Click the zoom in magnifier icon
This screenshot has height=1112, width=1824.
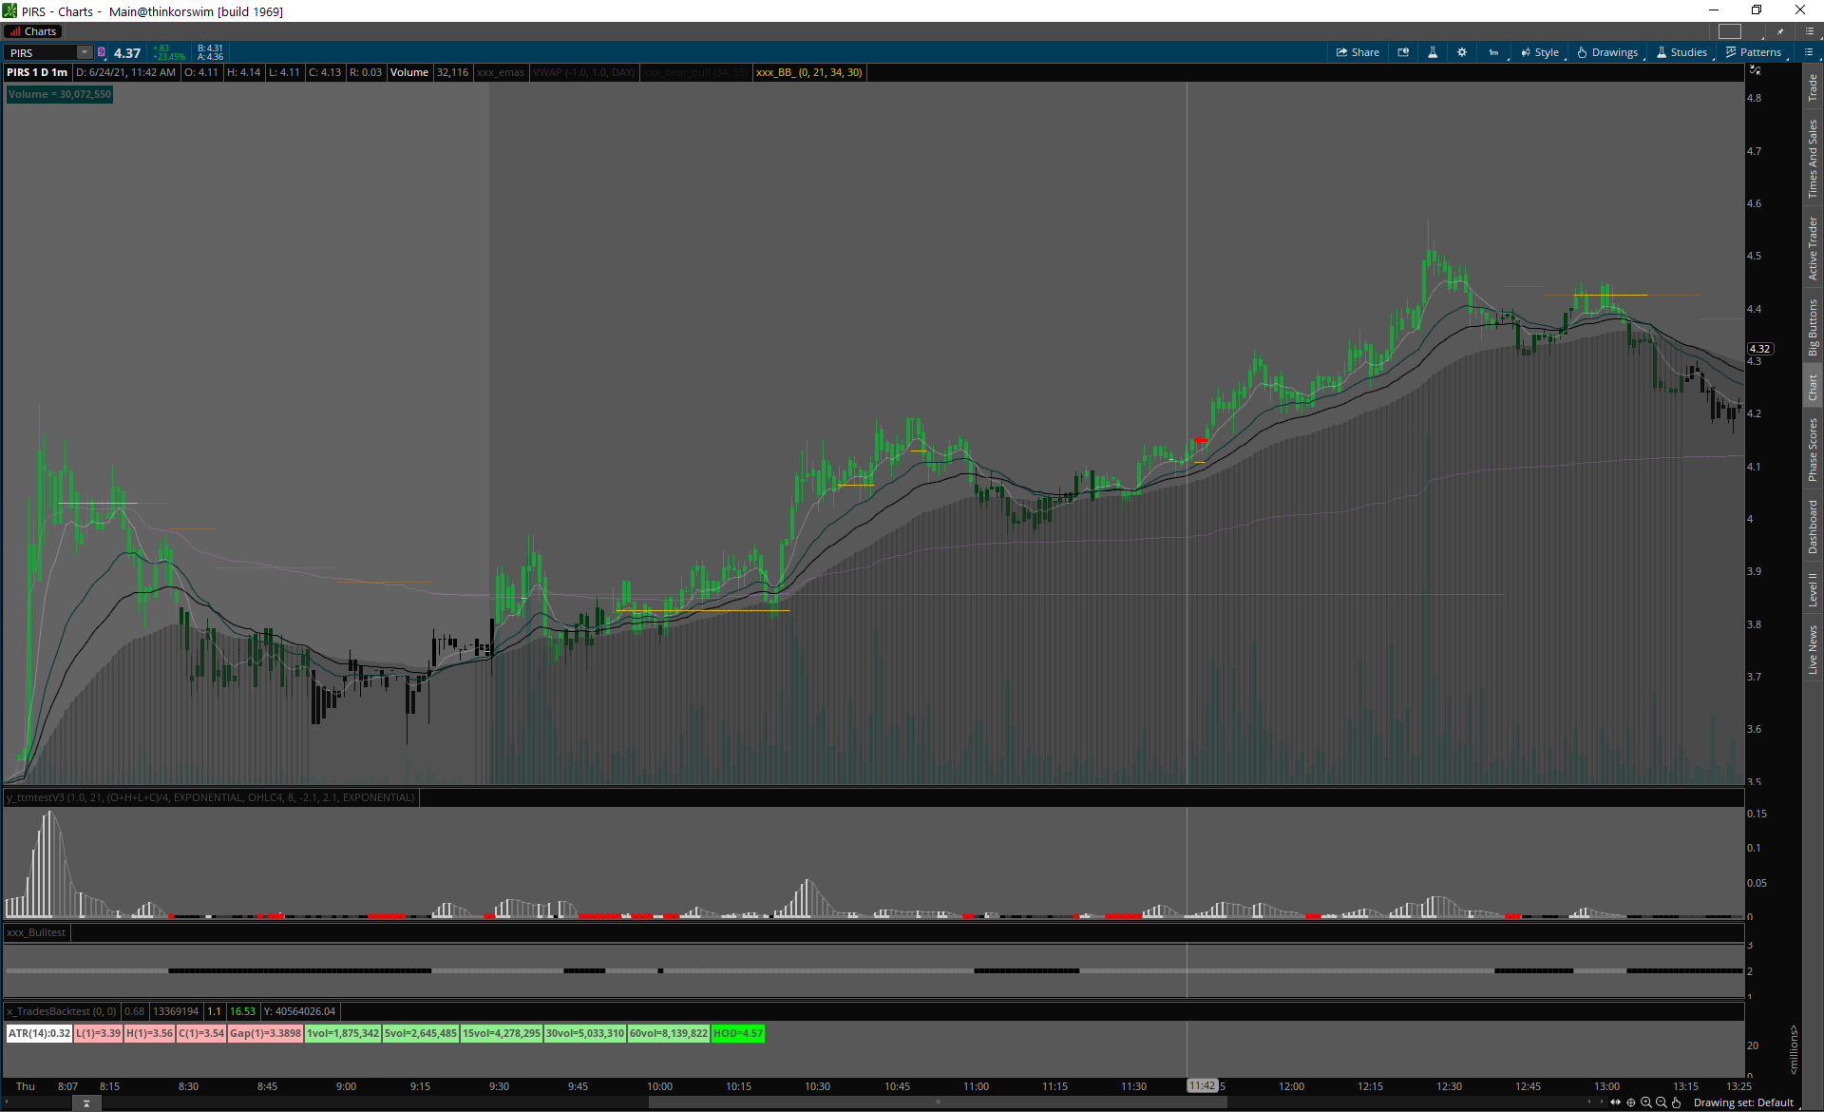(1646, 1102)
